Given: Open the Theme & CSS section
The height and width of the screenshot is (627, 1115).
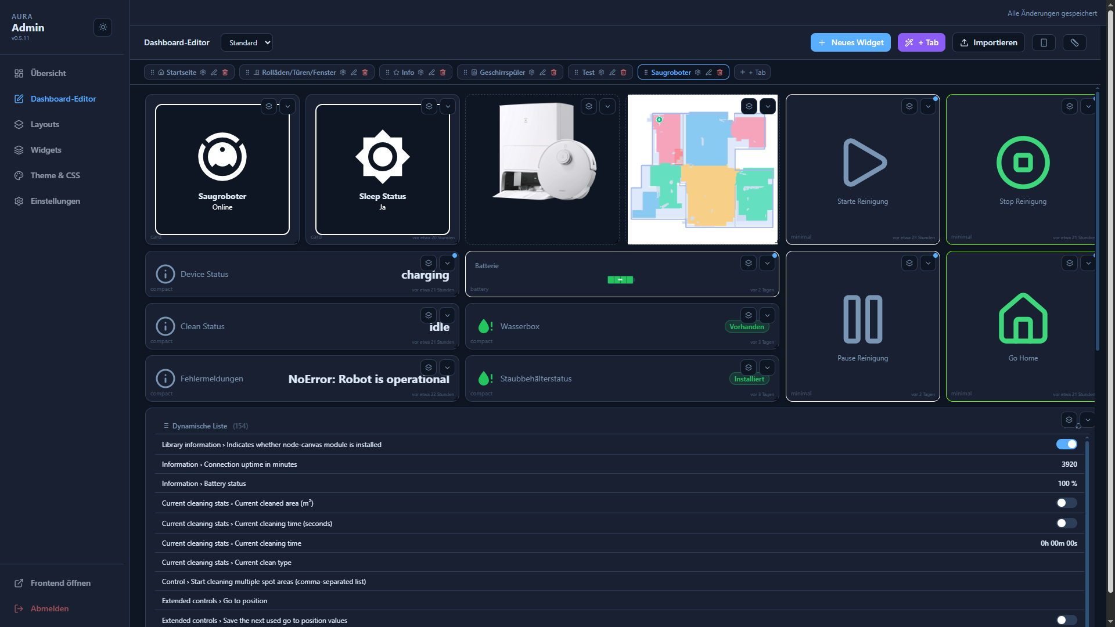Looking at the screenshot, I should point(56,175).
